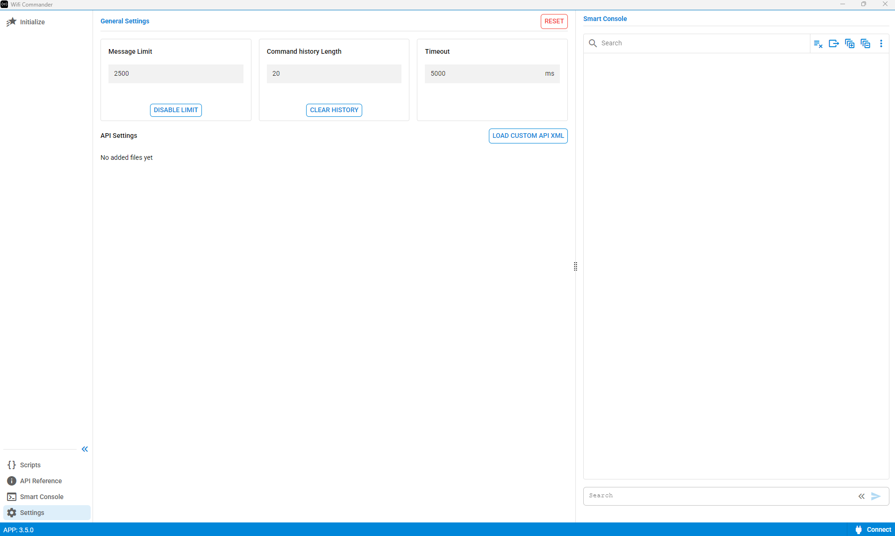Clear the command history

[334, 110]
